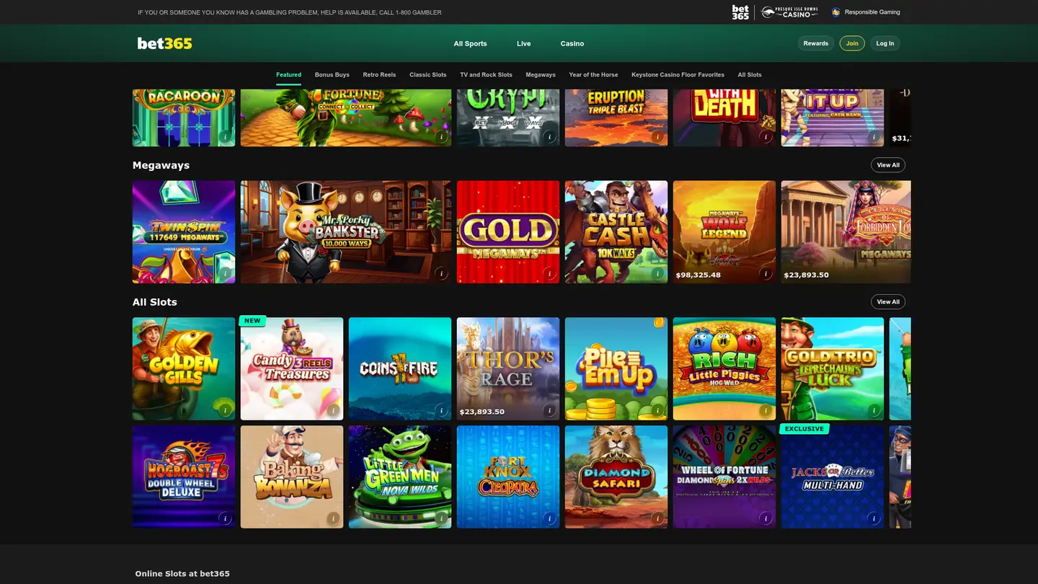Click the Join button
Screen dimensions: 1038x584
click(852, 43)
